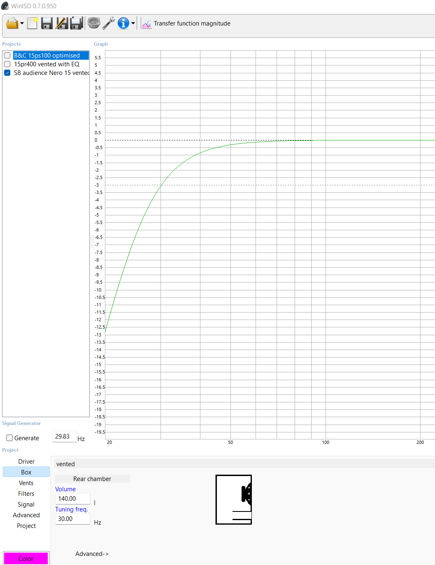Click the Advanced-> button

pos(92,554)
